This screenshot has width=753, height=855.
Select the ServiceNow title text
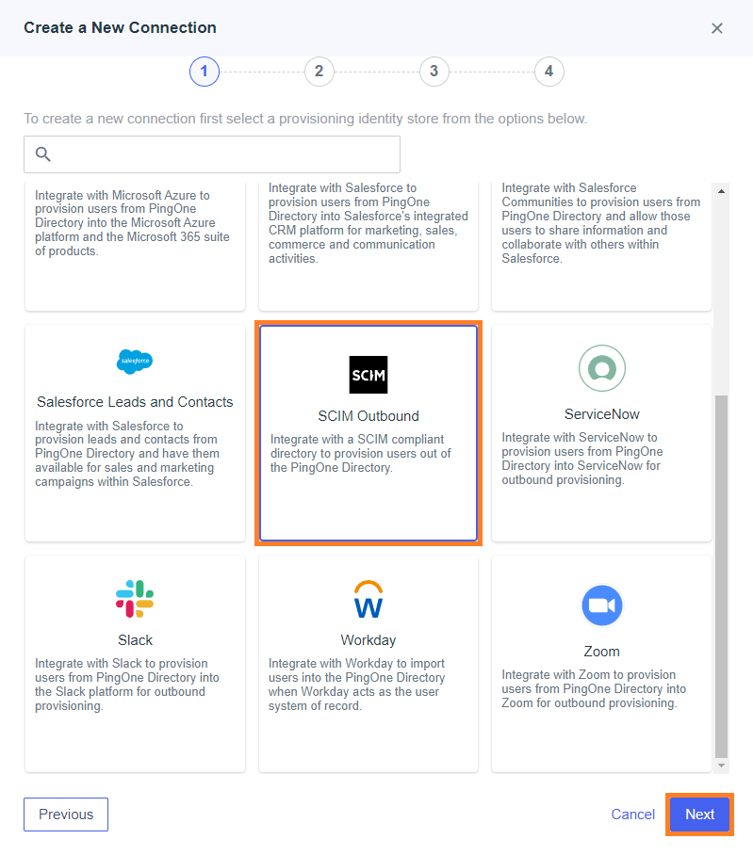coord(602,414)
